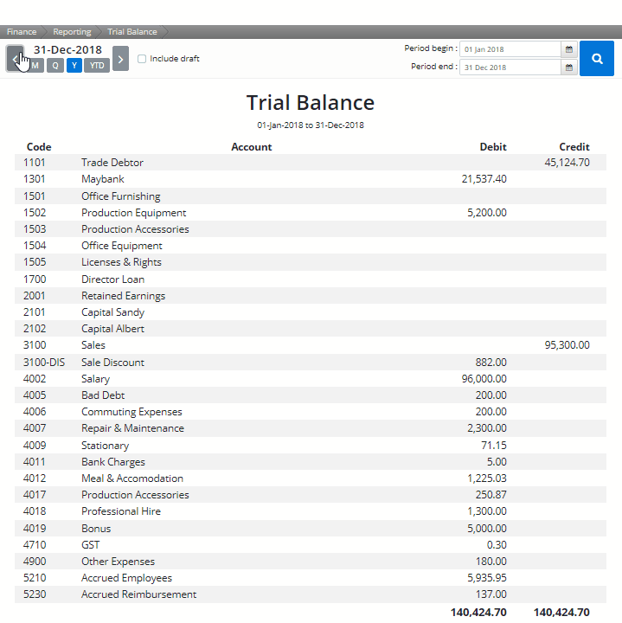The image size is (622, 623).
Task: Click the Trade Debtor credit 45,124.70
Action: (567, 163)
